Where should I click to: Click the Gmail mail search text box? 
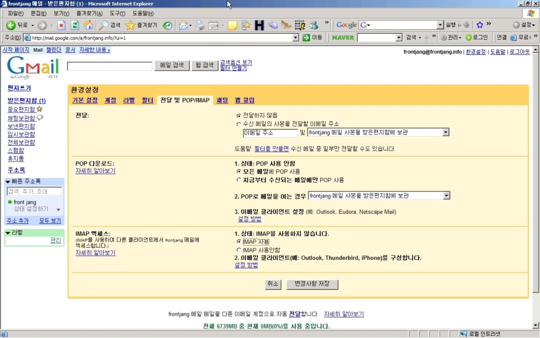point(110,66)
